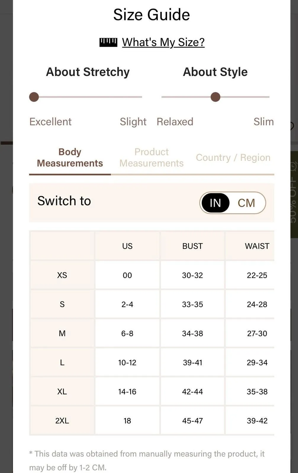Image resolution: width=298 pixels, height=473 pixels.
Task: Click the S size row label
Action: (x=62, y=304)
